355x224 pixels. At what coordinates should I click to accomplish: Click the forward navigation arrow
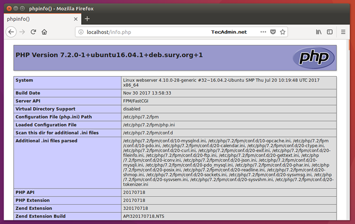click(x=22, y=31)
